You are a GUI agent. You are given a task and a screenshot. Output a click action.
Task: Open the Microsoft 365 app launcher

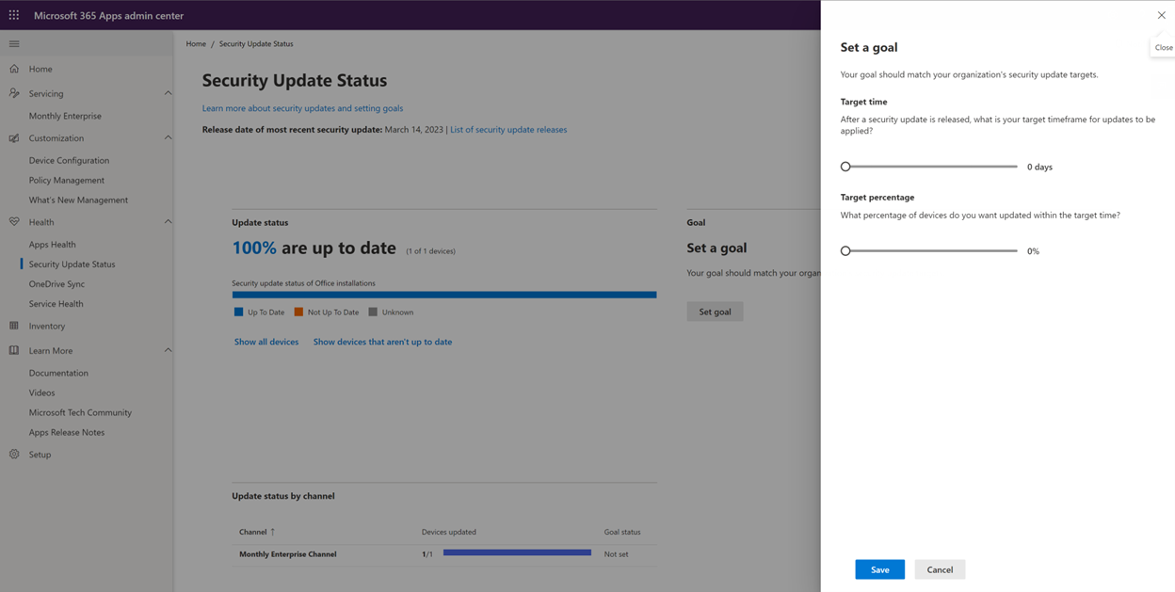pyautogui.click(x=12, y=14)
